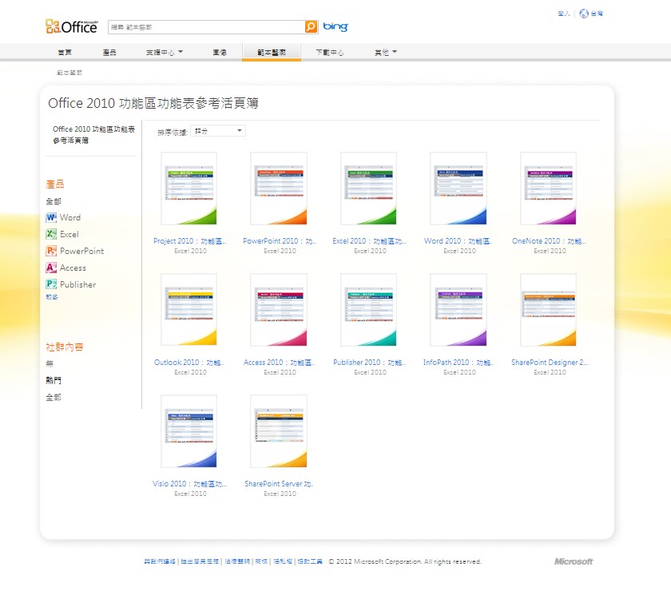Open the Access 2010 template thumbnail
Viewport: 671px width, 595px height.
tap(279, 310)
